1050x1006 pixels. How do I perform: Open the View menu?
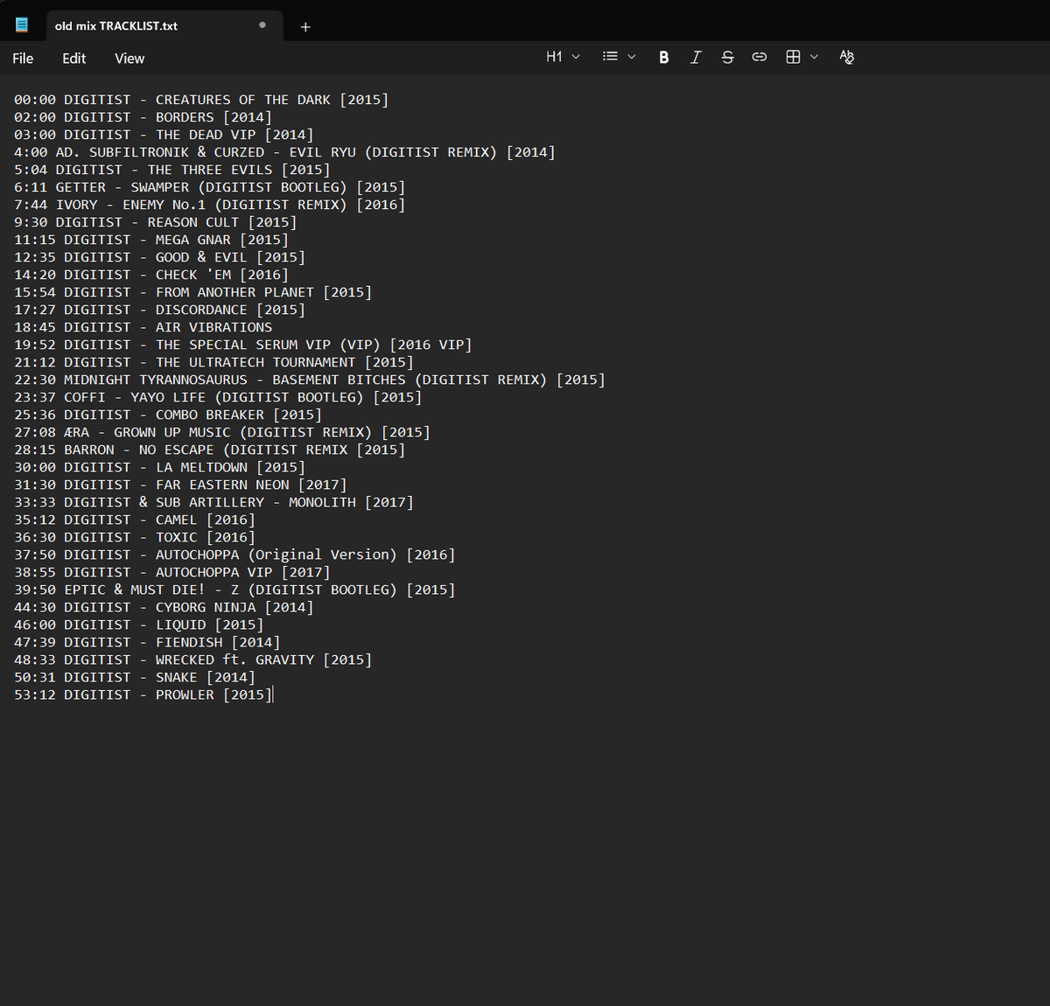click(129, 58)
